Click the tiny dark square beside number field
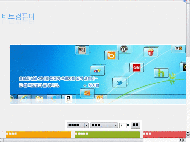 (128, 125)
